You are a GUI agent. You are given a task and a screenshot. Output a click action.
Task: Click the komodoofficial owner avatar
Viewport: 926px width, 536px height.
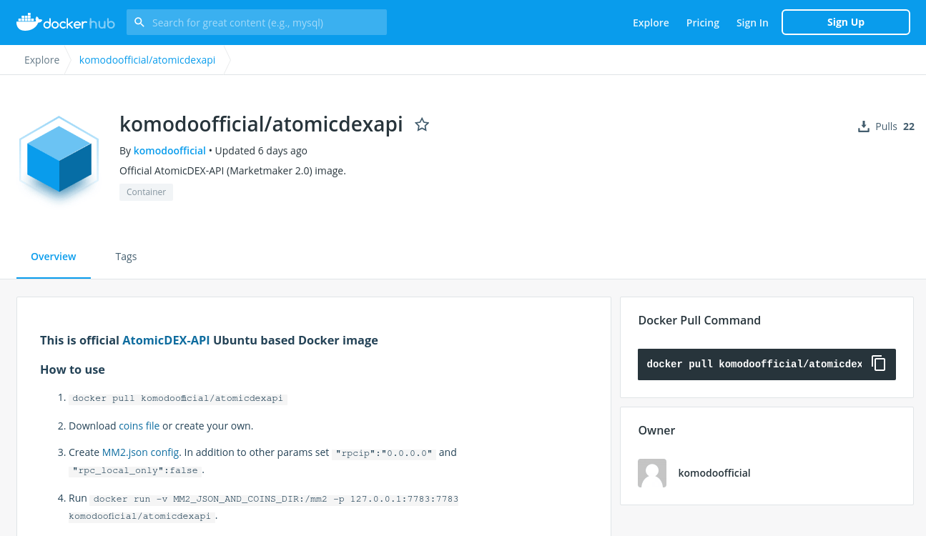(652, 473)
